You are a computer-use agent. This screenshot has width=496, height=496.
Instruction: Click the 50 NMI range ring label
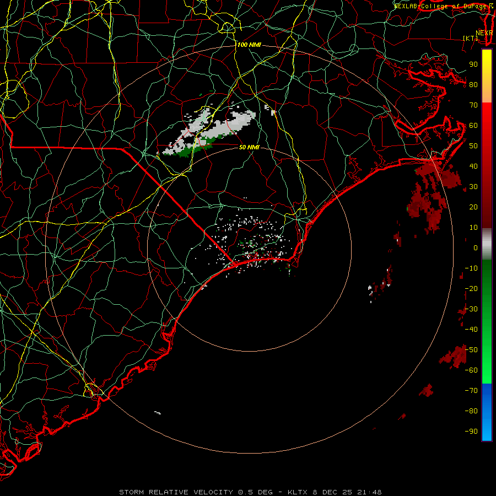[x=249, y=147]
